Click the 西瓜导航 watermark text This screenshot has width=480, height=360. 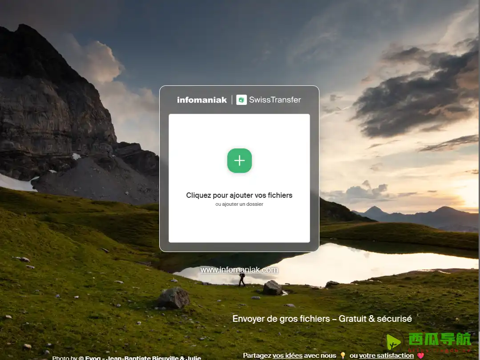[x=439, y=340]
